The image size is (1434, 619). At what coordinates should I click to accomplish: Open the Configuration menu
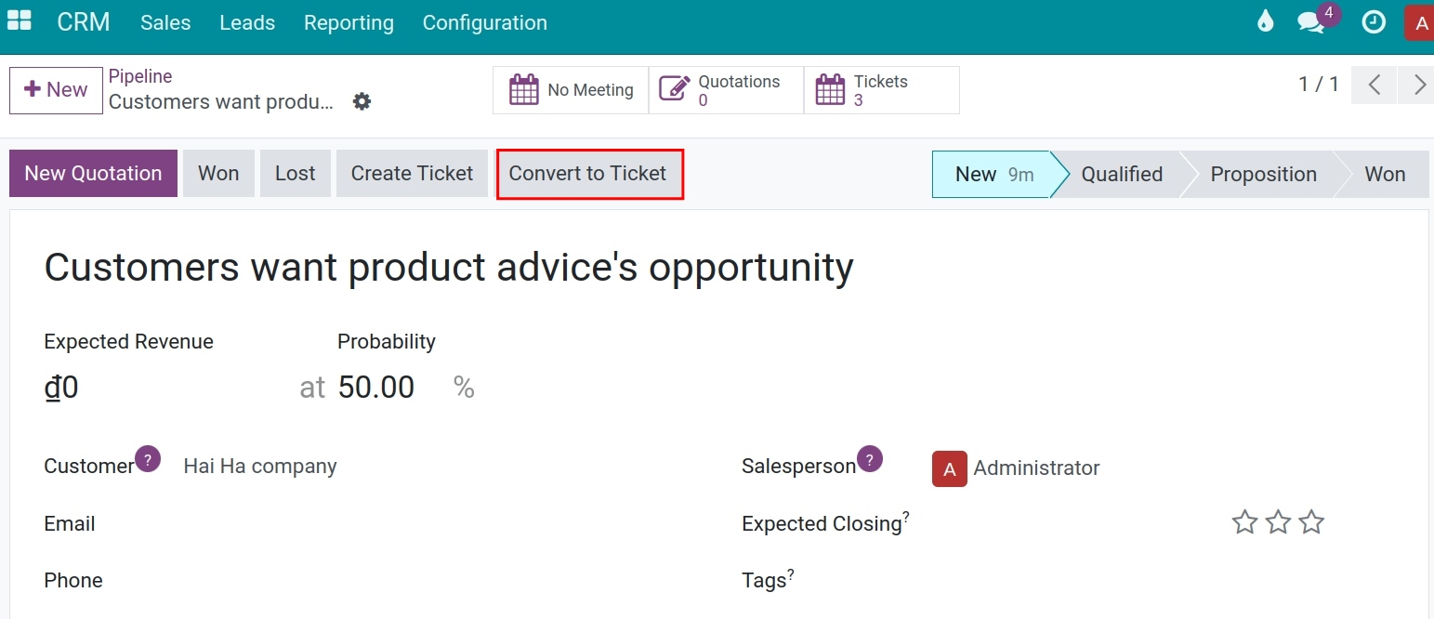coord(484,22)
